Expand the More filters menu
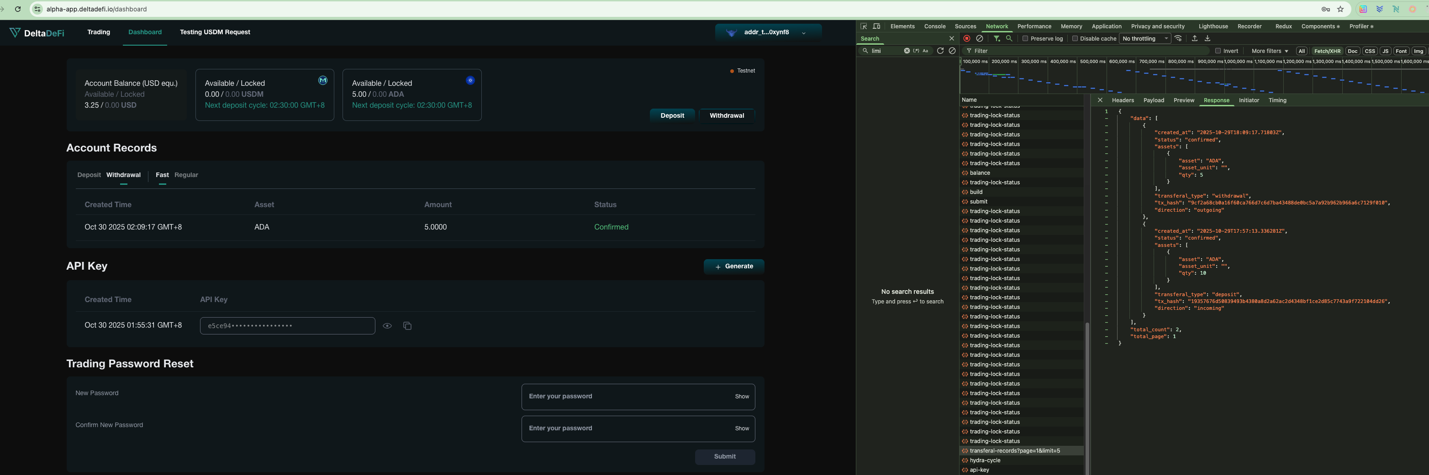 point(1269,51)
